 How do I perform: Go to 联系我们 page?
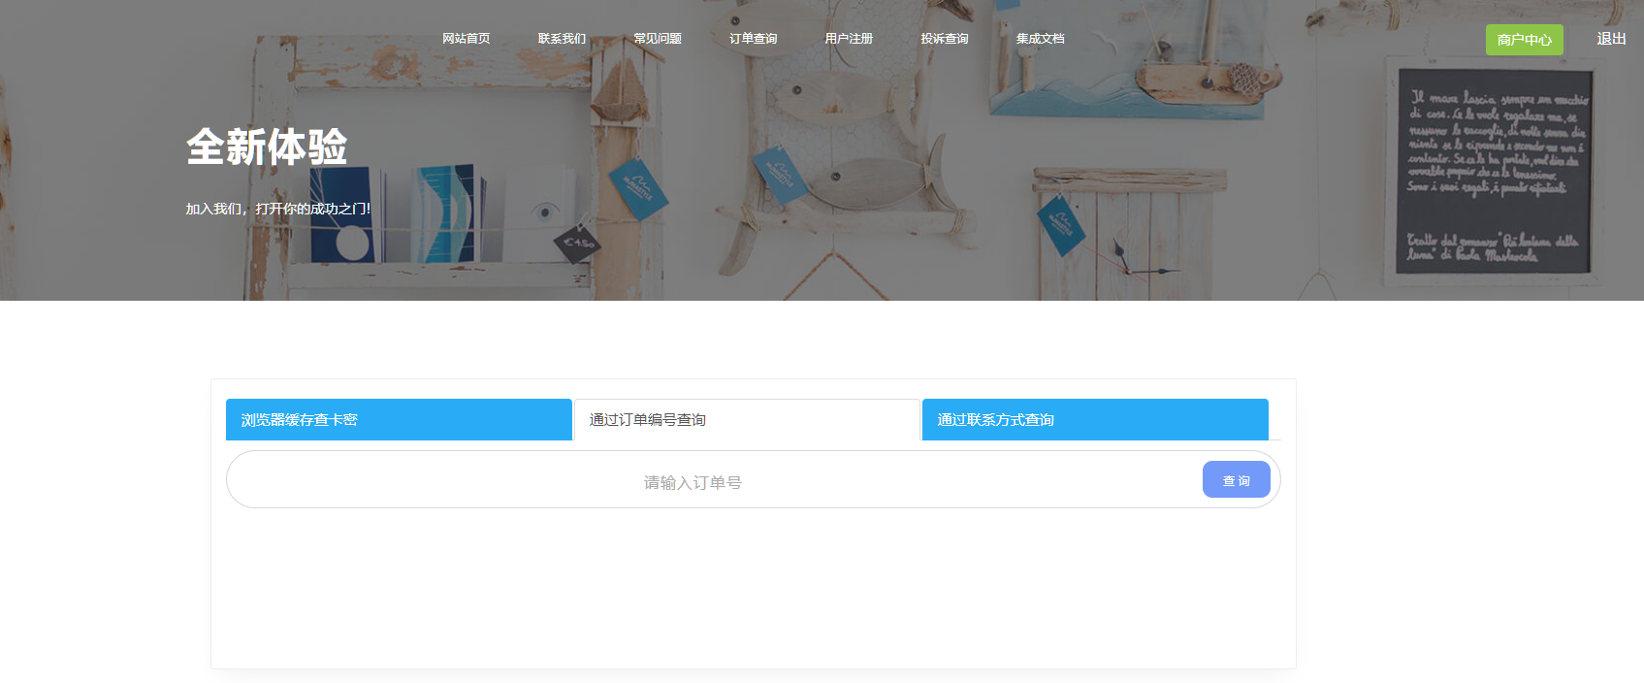562,39
